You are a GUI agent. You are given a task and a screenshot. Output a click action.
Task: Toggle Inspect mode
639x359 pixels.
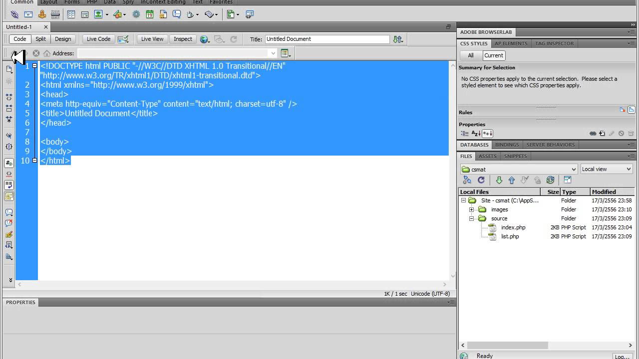183,39
